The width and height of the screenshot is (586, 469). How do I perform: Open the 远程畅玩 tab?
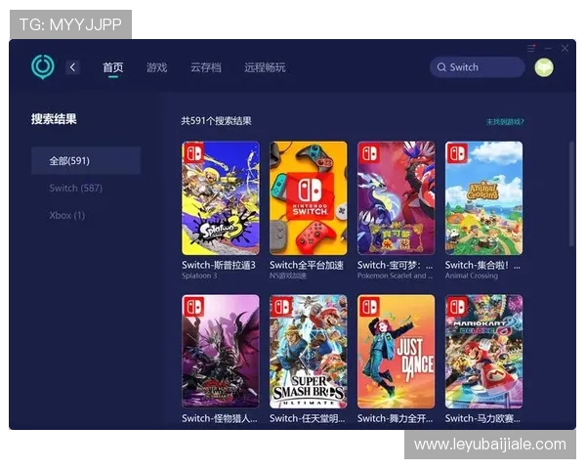pyautogui.click(x=265, y=67)
